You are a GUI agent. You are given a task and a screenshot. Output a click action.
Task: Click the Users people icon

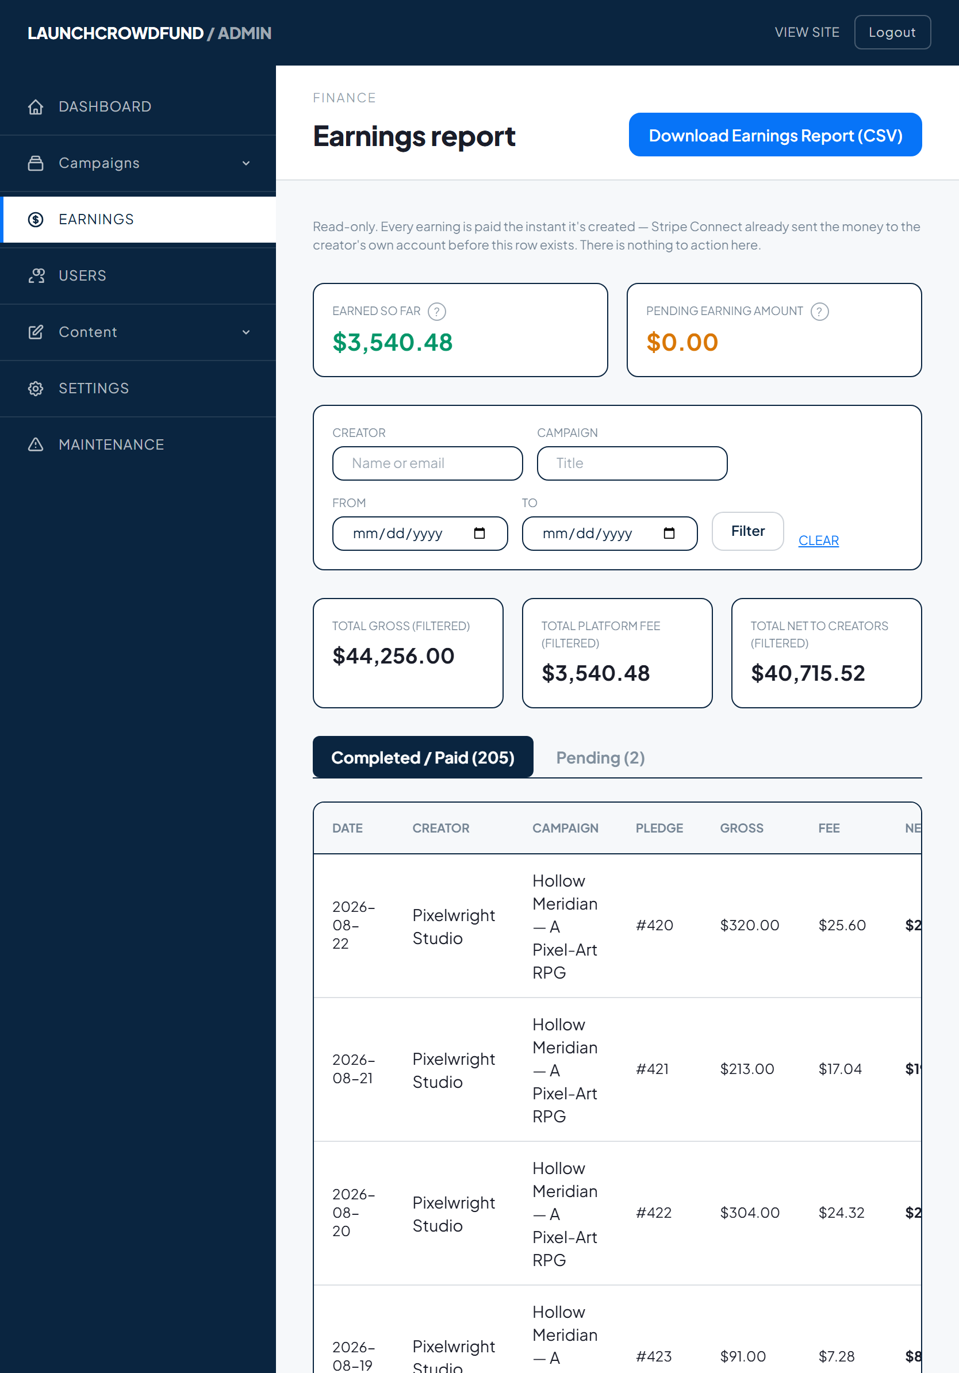tap(36, 275)
